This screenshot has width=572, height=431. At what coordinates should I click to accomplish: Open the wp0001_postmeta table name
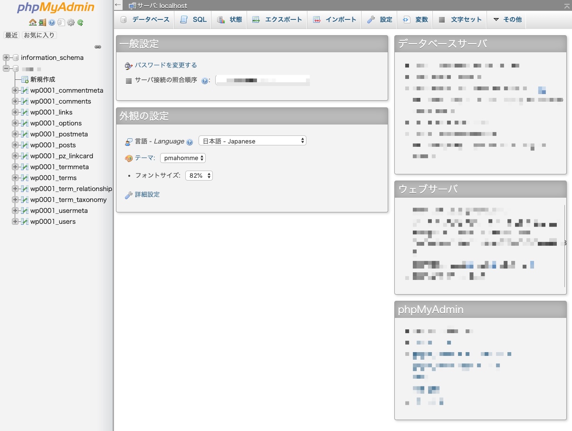coord(59,134)
